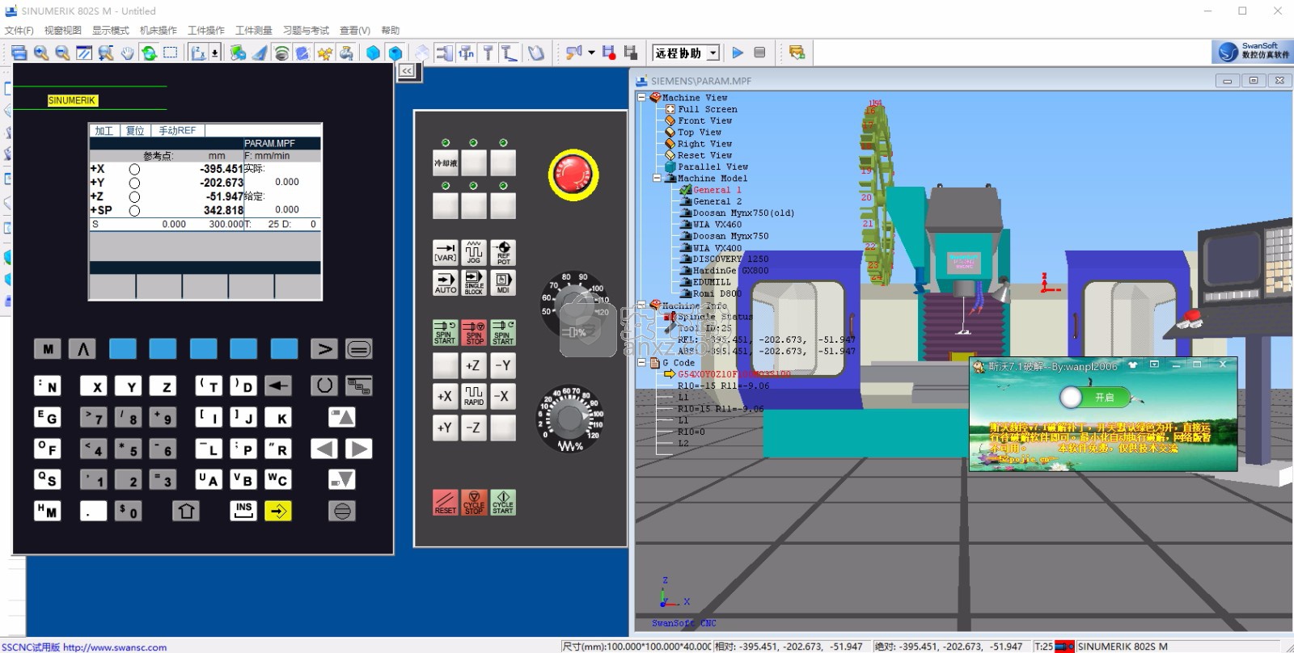Open the 文件(F) menu
Viewport: 1294px width, 653px height.
(19, 31)
